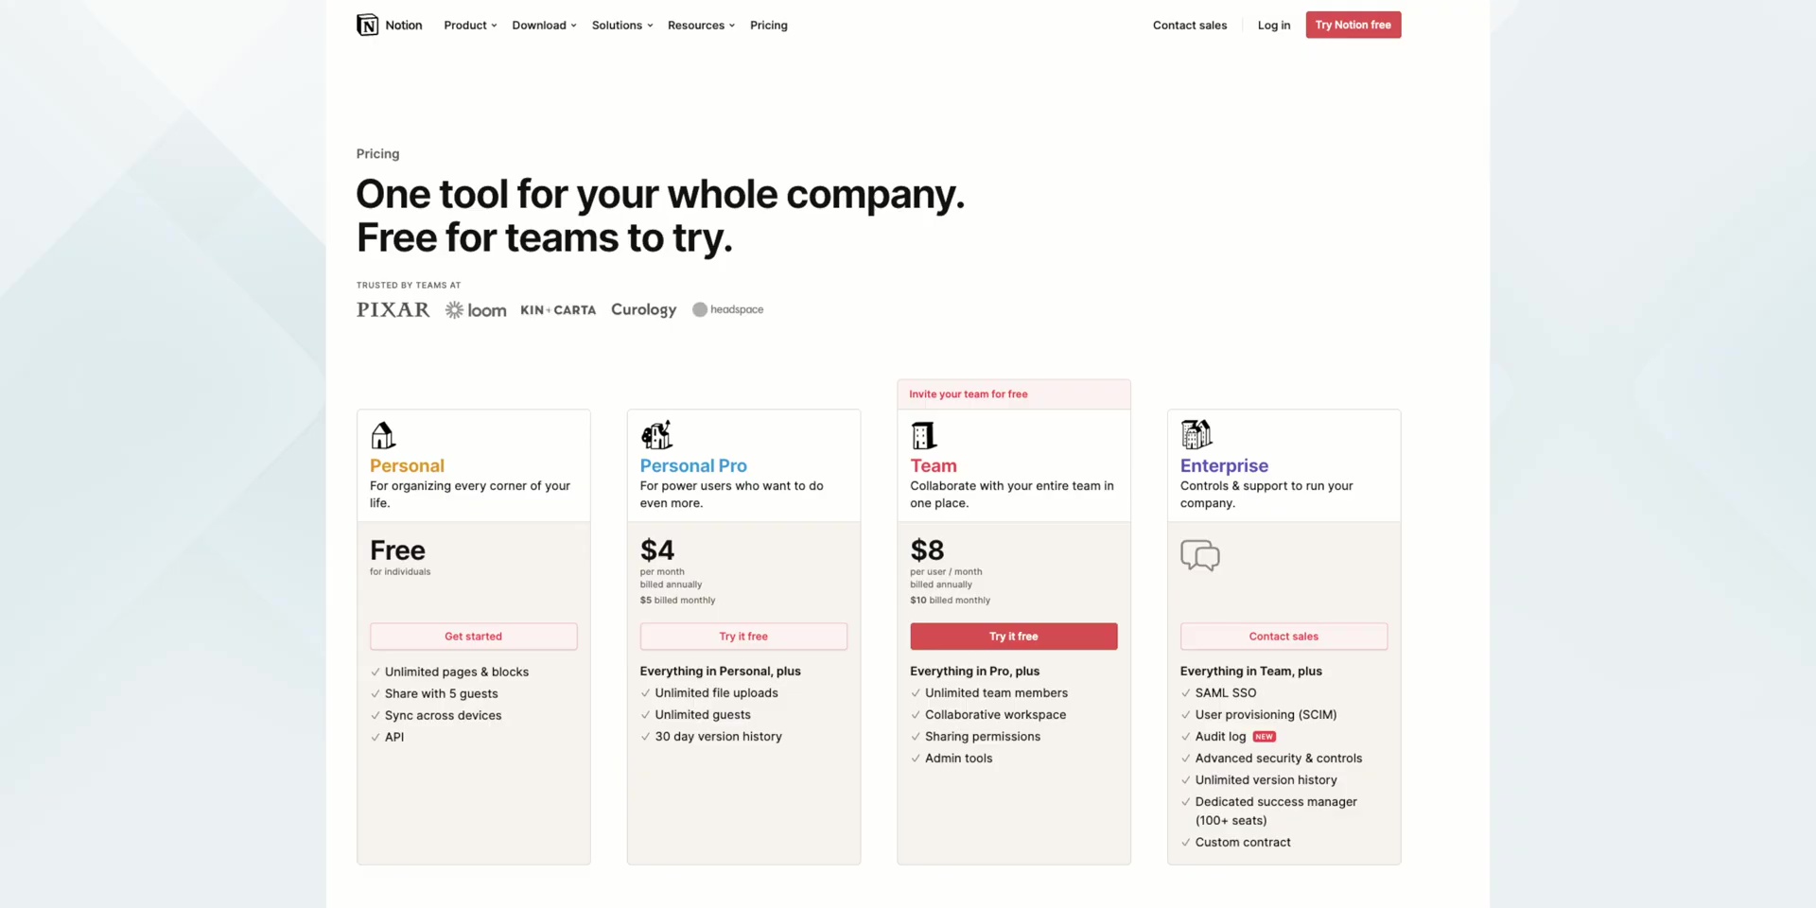Open the Solutions dropdown
Viewport: 1816px width, 908px height.
[622, 26]
